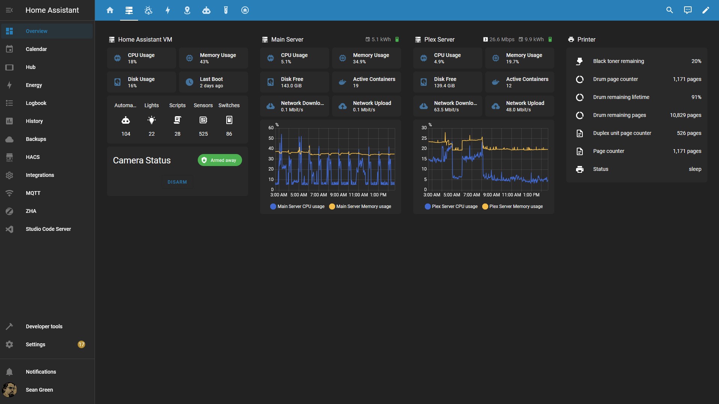The image size is (719, 404).
Task: Open the test tube tab
Action: point(226,10)
